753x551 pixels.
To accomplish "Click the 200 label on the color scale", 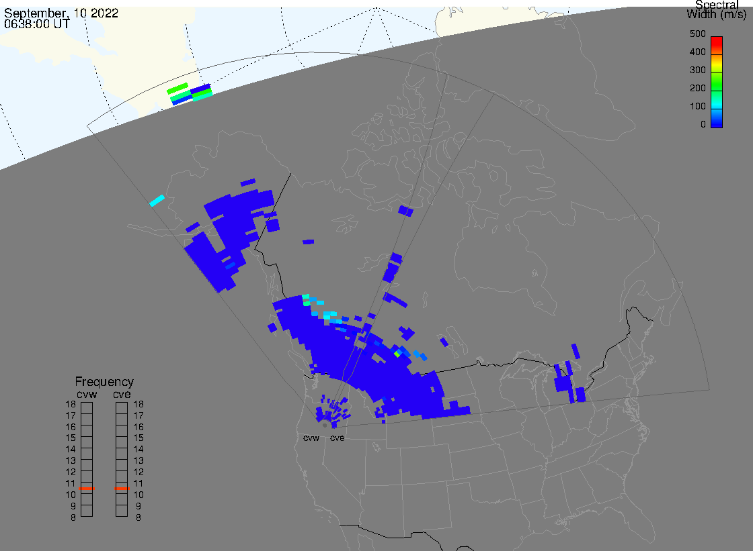I will tap(697, 88).
